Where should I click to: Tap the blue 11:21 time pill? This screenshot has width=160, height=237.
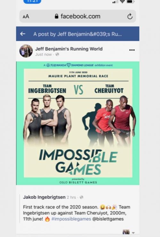pos(32,2)
